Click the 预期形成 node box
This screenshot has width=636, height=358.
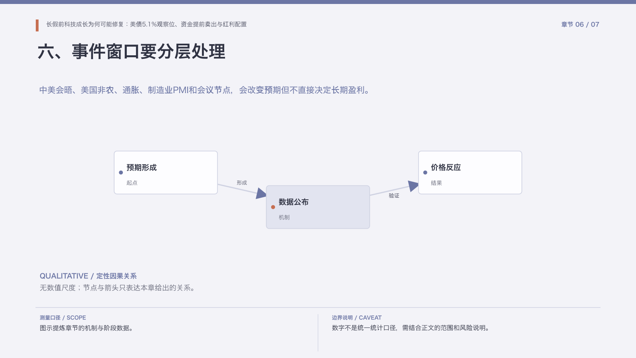(x=166, y=173)
